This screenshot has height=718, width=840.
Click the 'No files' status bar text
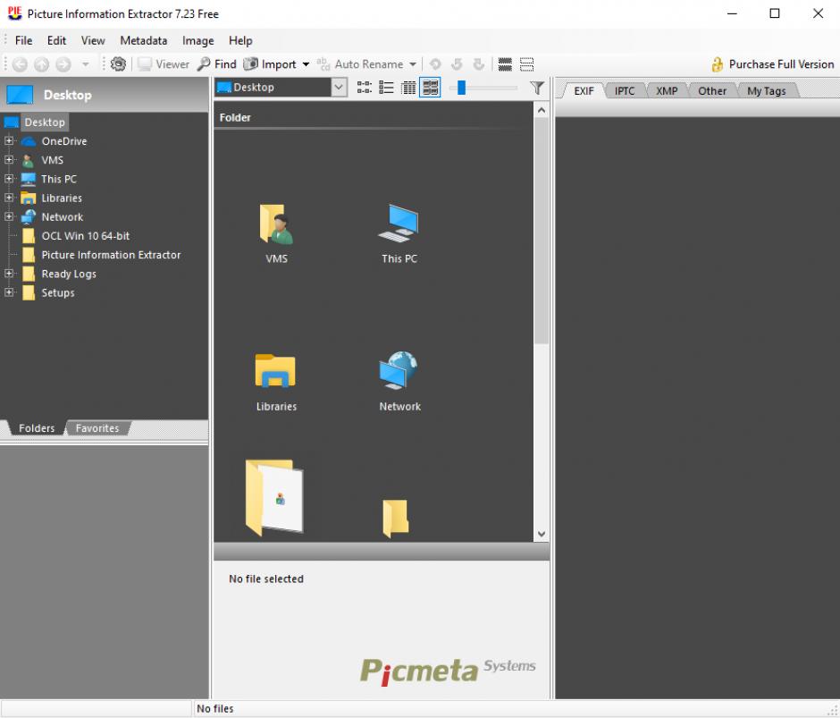point(214,709)
